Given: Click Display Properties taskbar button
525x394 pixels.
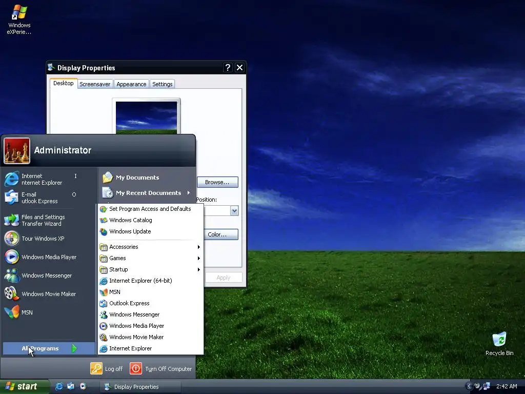Looking at the screenshot, I should click(x=140, y=387).
